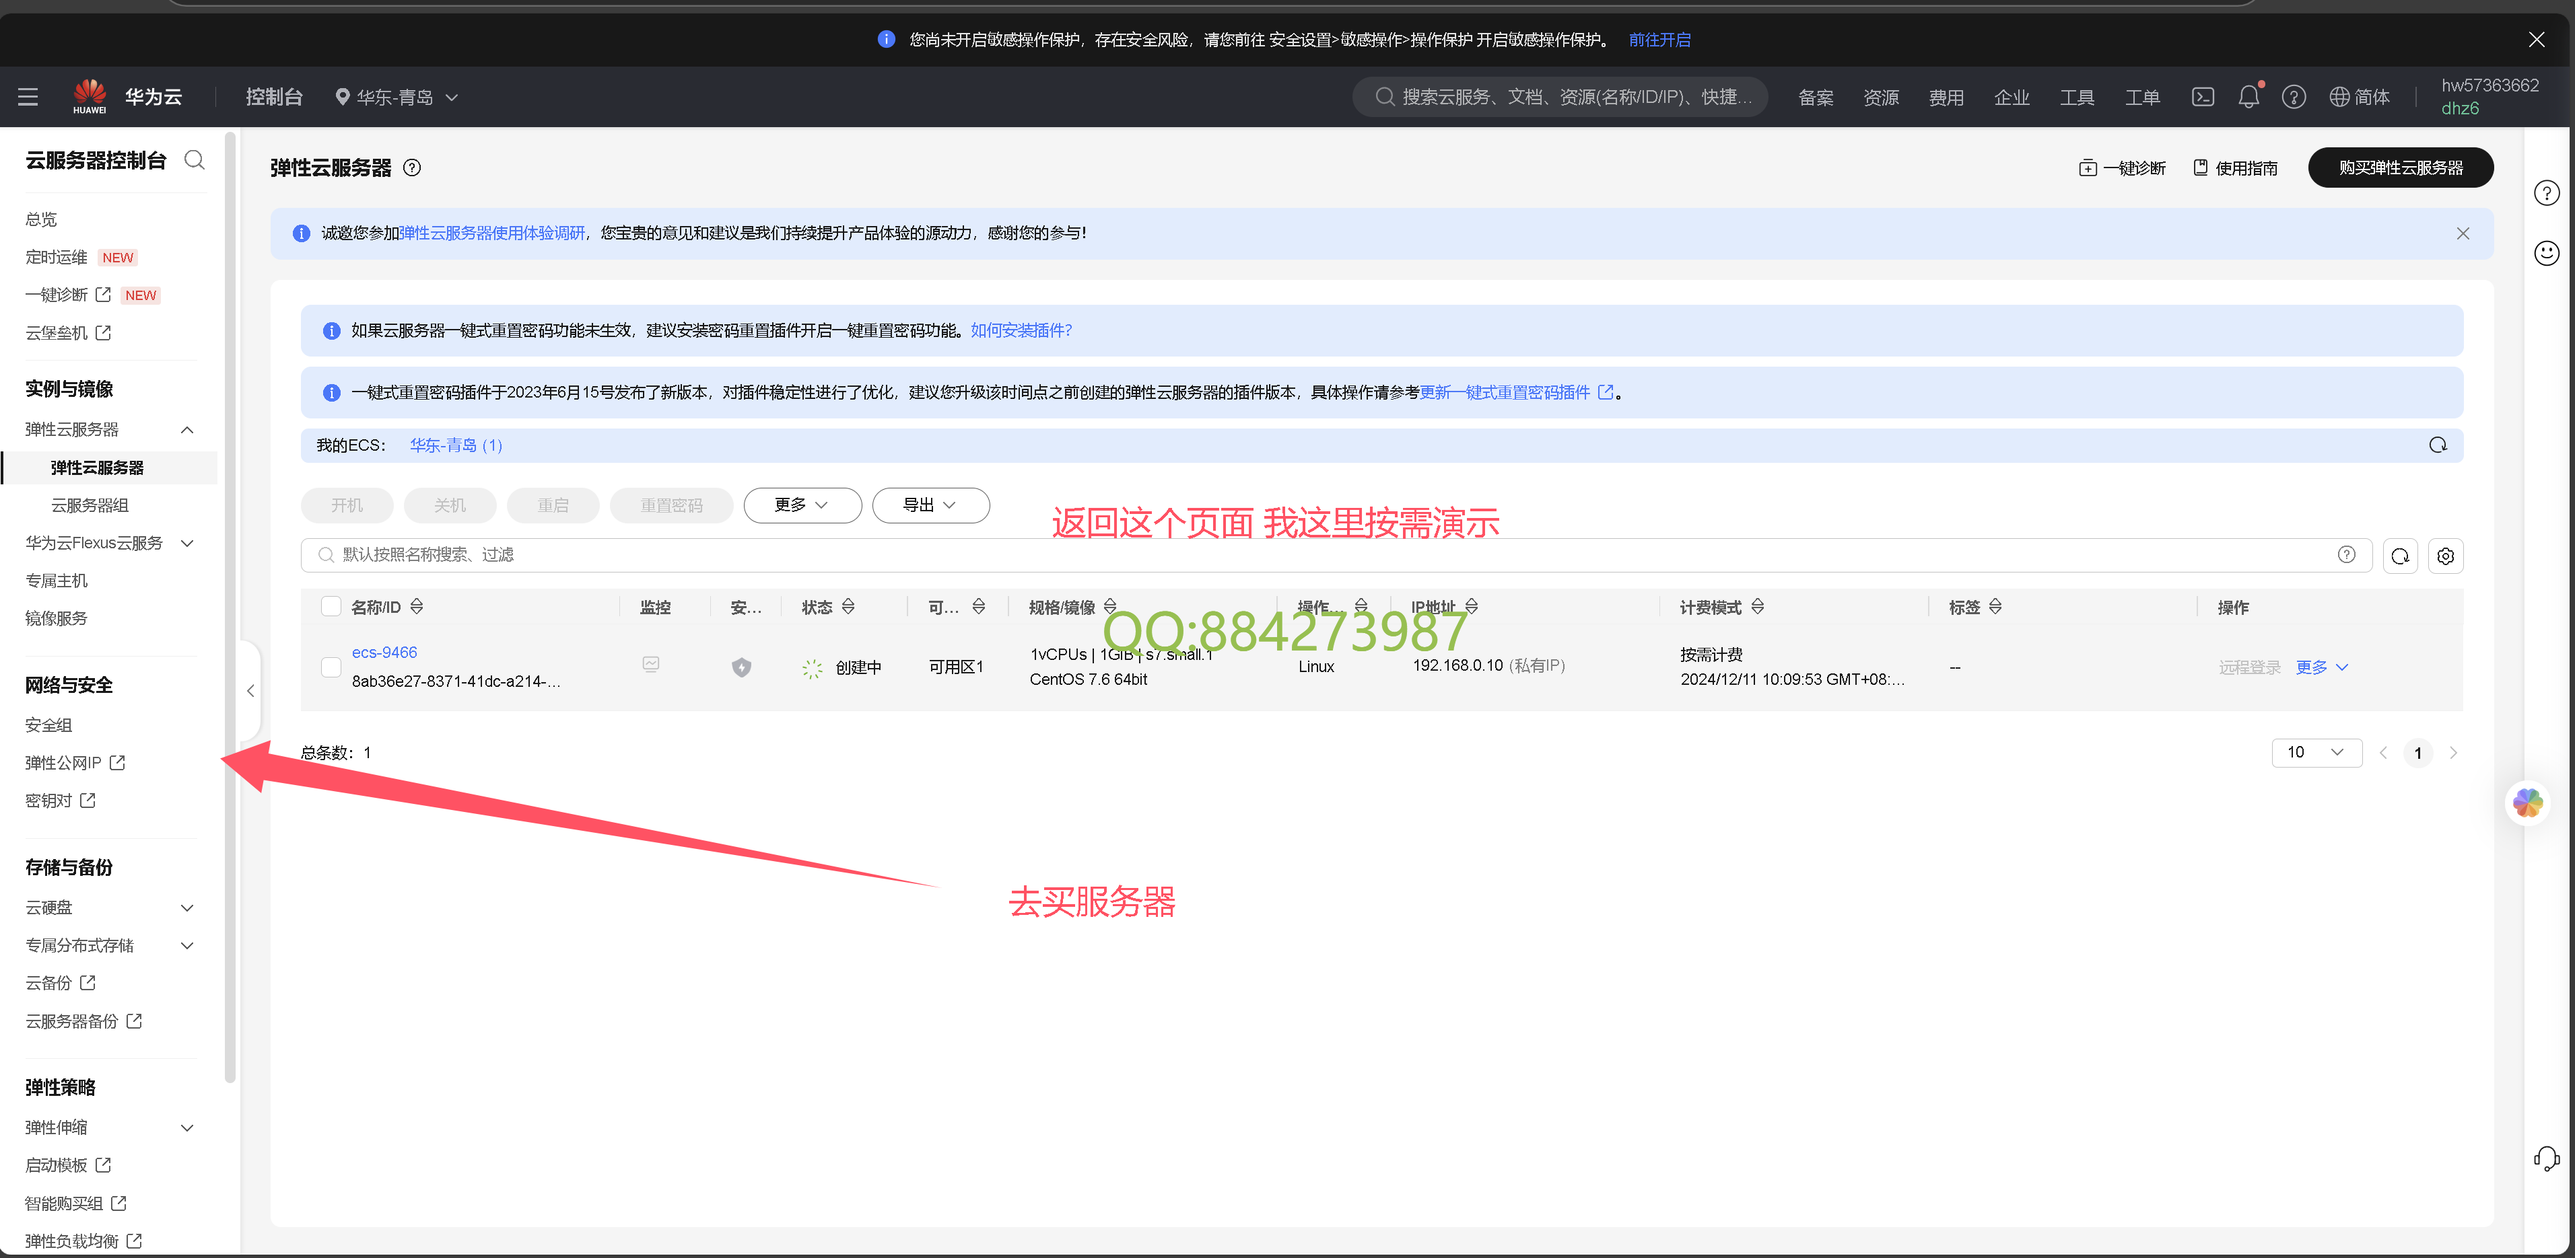2575x1258 pixels.
Task: Click 前往开启 link in warning bar
Action: (1659, 40)
